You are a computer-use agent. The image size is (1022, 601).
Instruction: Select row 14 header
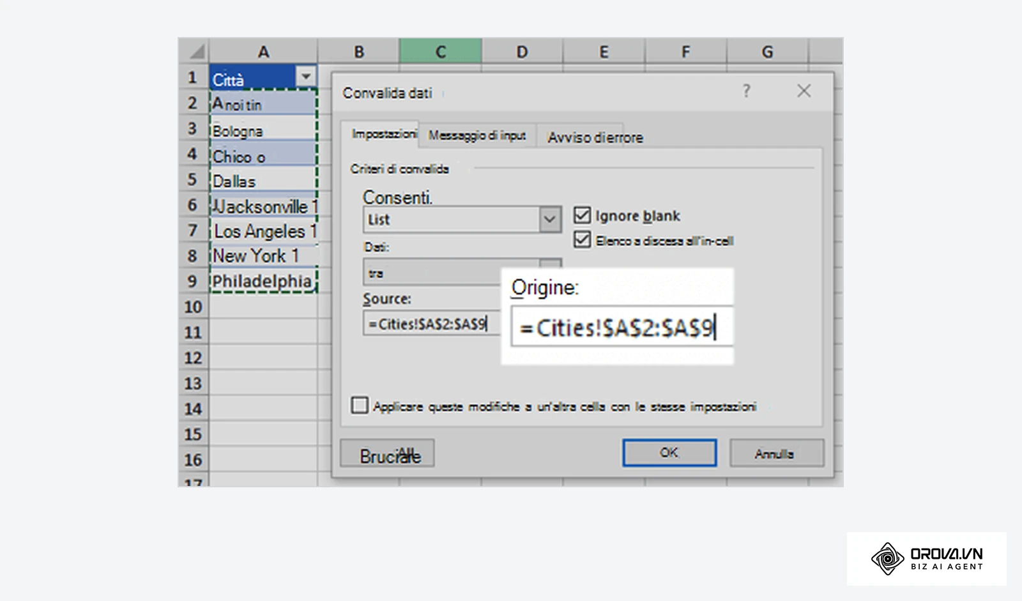pos(194,409)
